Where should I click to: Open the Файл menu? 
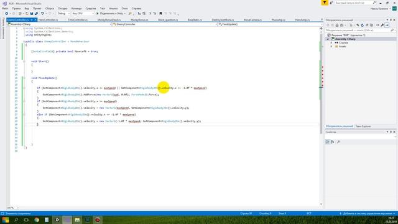click(5, 8)
